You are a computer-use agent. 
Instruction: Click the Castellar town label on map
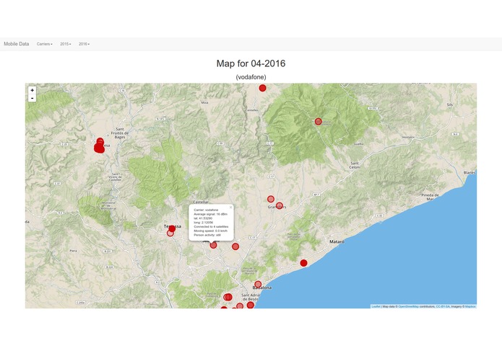pyautogui.click(x=201, y=202)
